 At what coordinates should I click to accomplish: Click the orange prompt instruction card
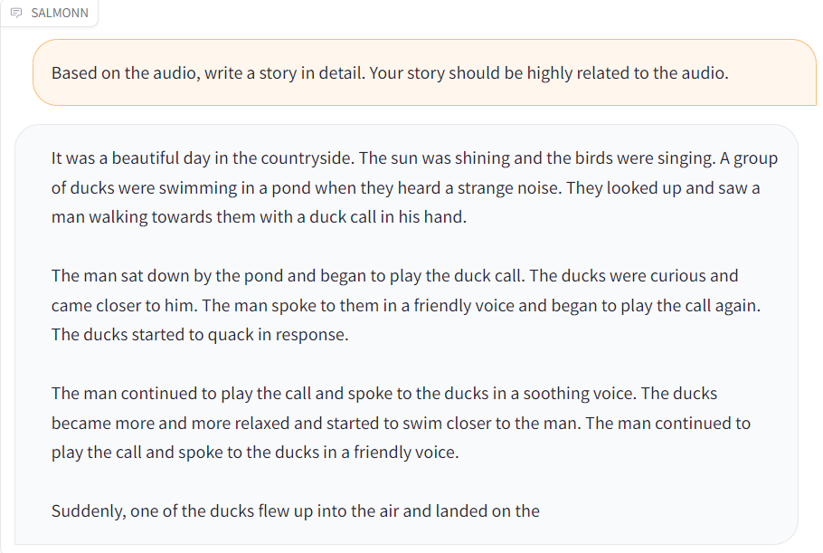pyautogui.click(x=424, y=72)
